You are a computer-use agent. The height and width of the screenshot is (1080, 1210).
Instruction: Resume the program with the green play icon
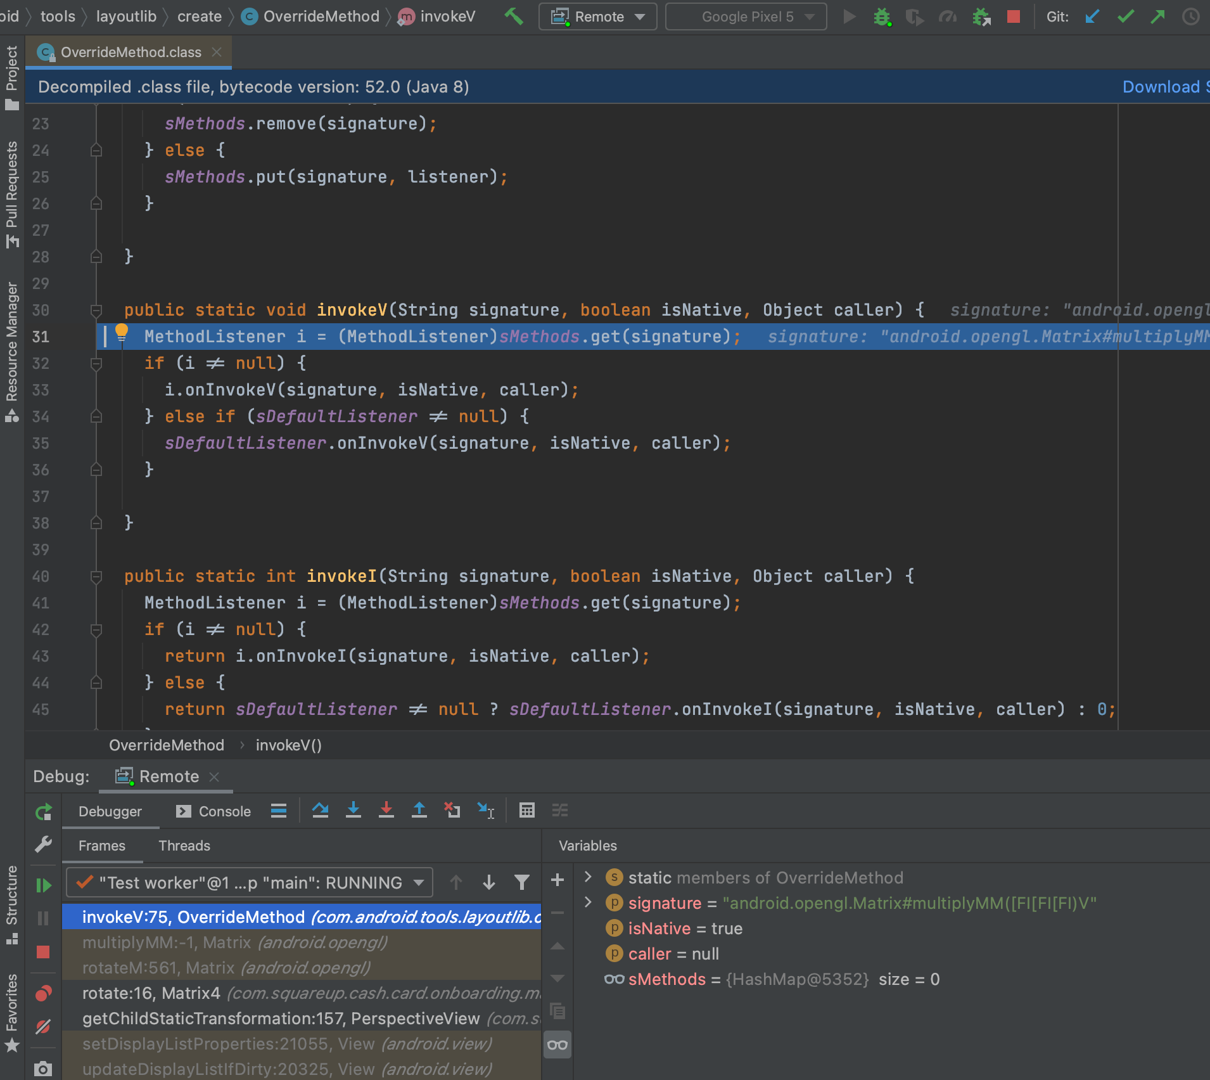click(x=42, y=885)
